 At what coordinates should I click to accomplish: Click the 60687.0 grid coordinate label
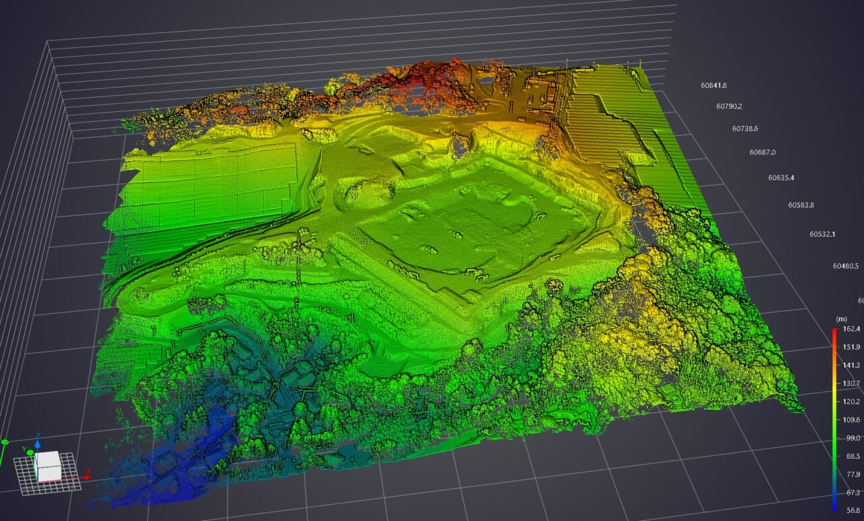763,153
